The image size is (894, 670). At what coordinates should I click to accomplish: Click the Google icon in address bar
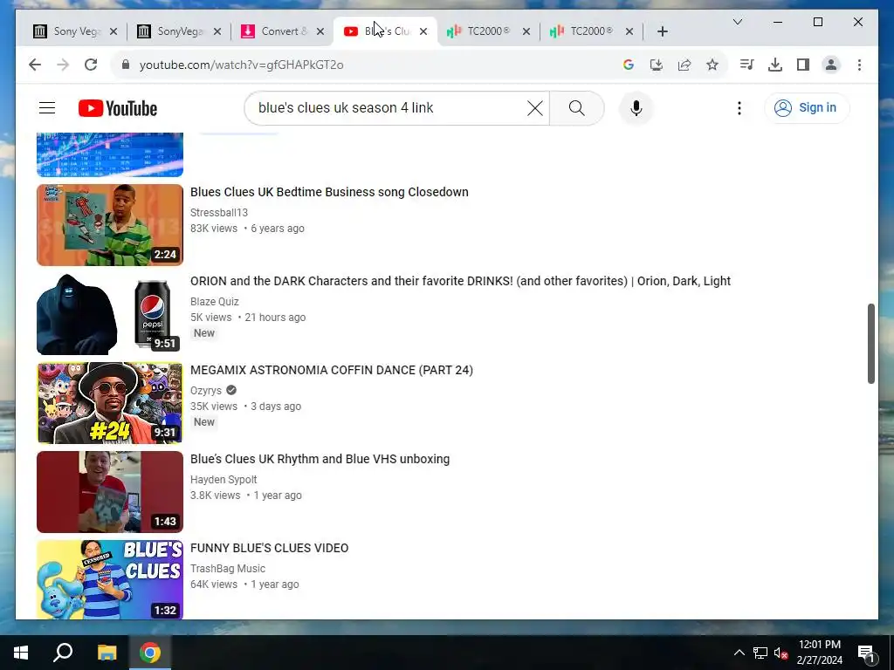coord(629,65)
